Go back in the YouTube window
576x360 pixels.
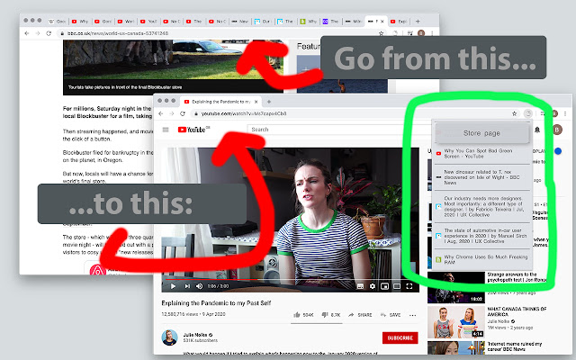coord(161,113)
